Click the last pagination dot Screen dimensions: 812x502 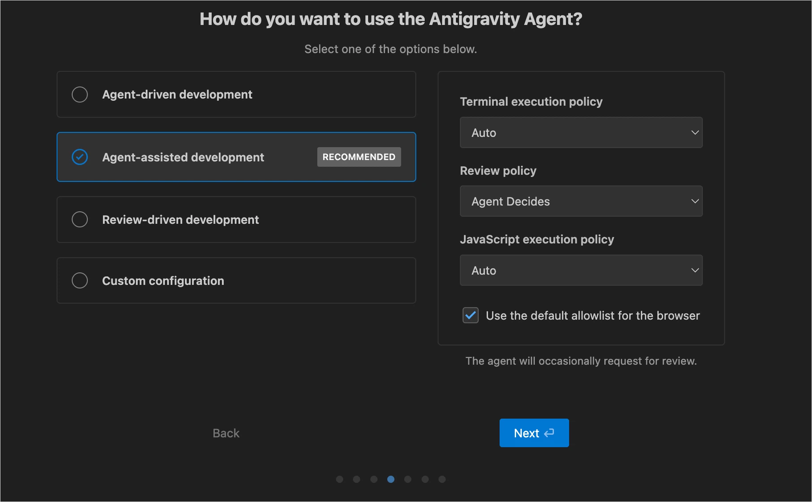pos(442,479)
